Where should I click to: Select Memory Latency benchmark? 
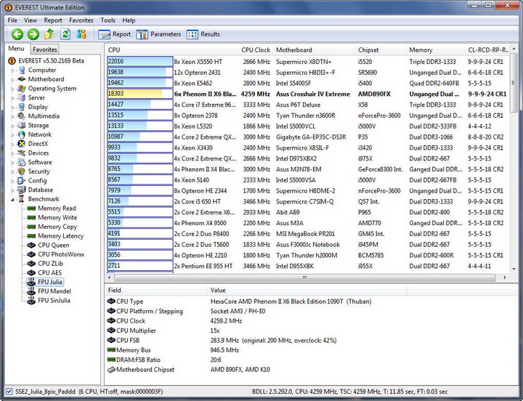(61, 236)
